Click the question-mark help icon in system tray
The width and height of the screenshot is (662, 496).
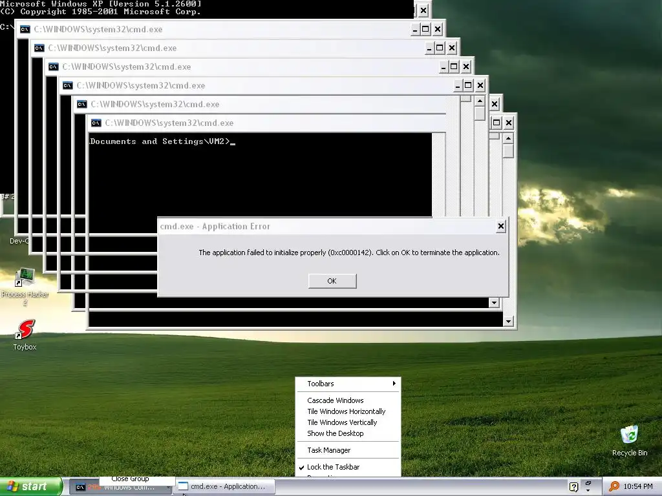(x=573, y=487)
